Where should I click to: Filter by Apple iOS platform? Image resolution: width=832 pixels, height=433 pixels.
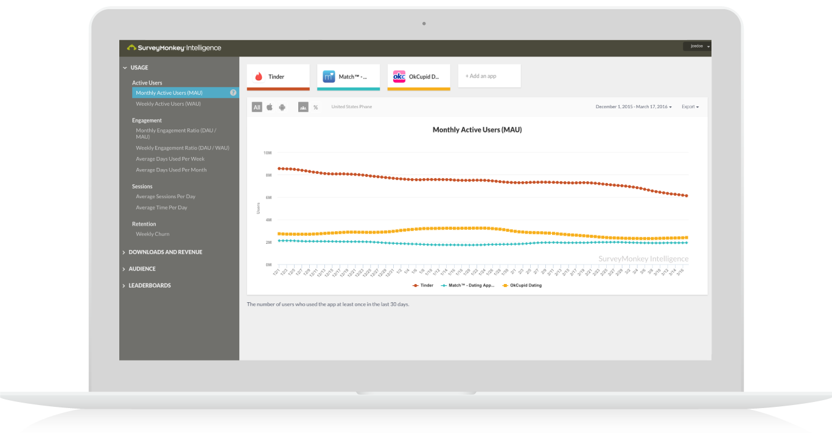(x=270, y=107)
